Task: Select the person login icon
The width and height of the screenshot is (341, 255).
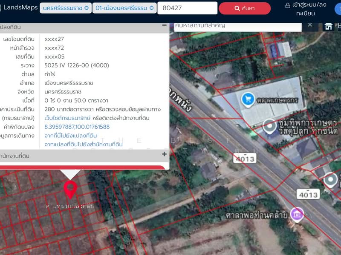Action: coord(289,6)
